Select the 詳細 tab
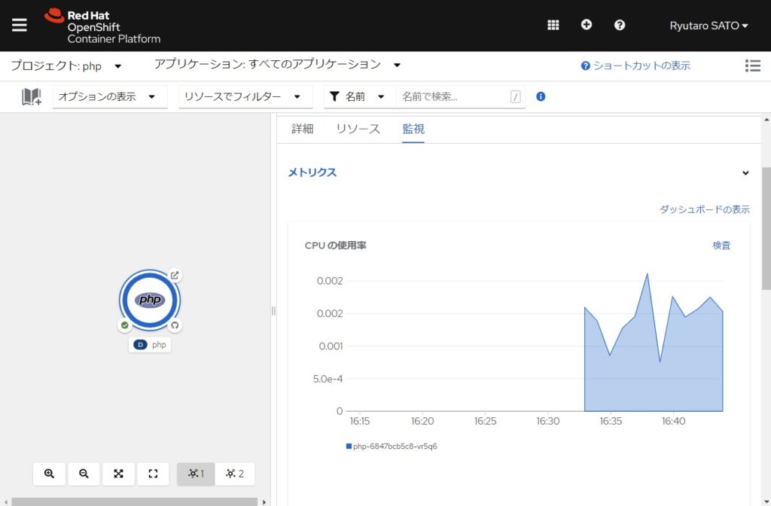 (x=302, y=129)
